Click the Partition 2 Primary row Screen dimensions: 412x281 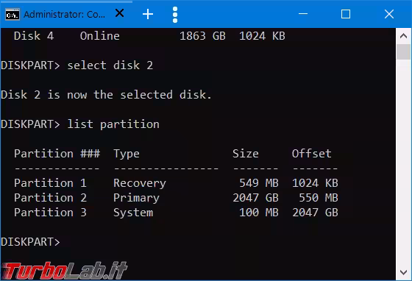click(x=176, y=198)
